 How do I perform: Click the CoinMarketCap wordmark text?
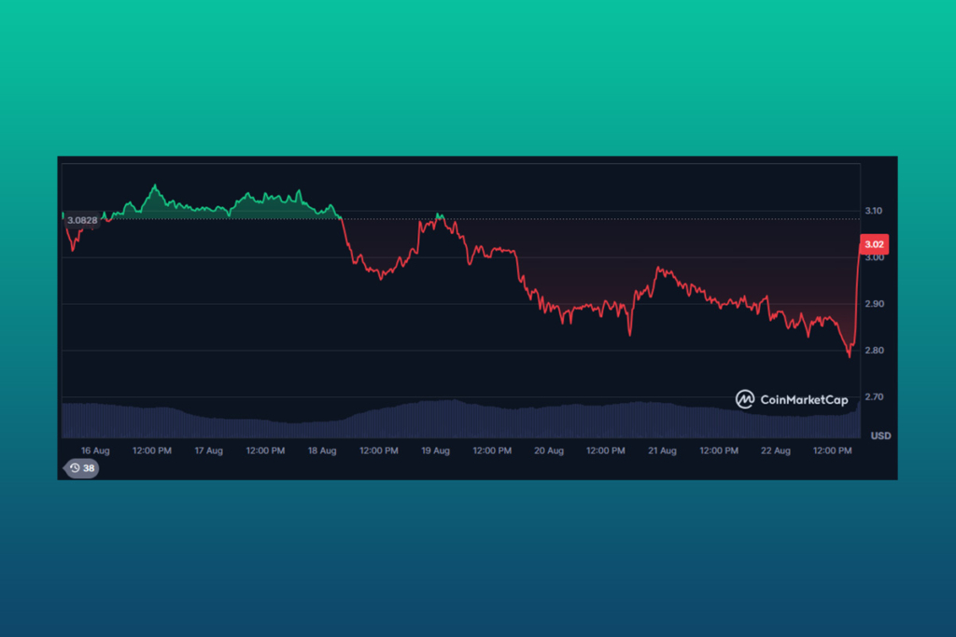click(x=805, y=397)
